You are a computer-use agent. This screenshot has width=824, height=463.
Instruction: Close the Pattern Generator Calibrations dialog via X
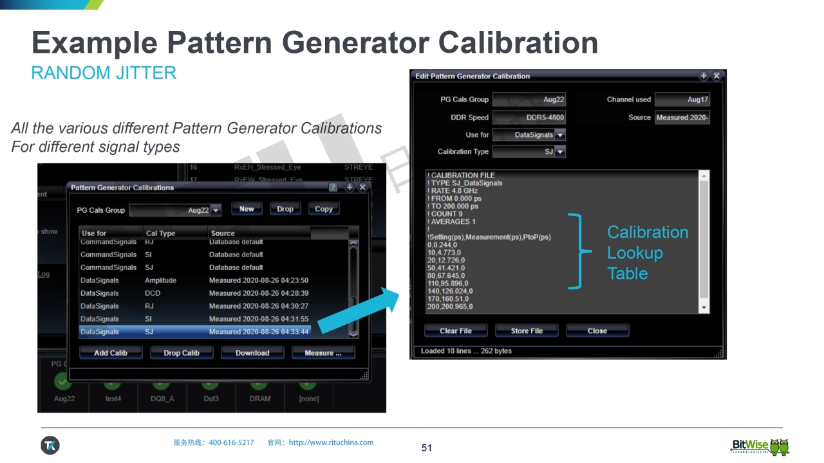[362, 188]
